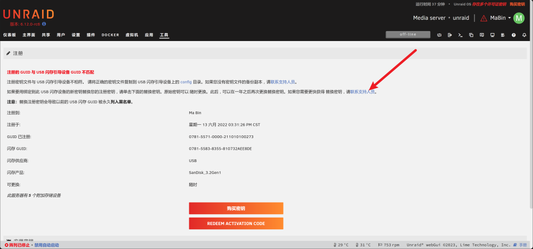Click the green M avatar
Image resolution: width=533 pixels, height=249 pixels.
point(519,18)
